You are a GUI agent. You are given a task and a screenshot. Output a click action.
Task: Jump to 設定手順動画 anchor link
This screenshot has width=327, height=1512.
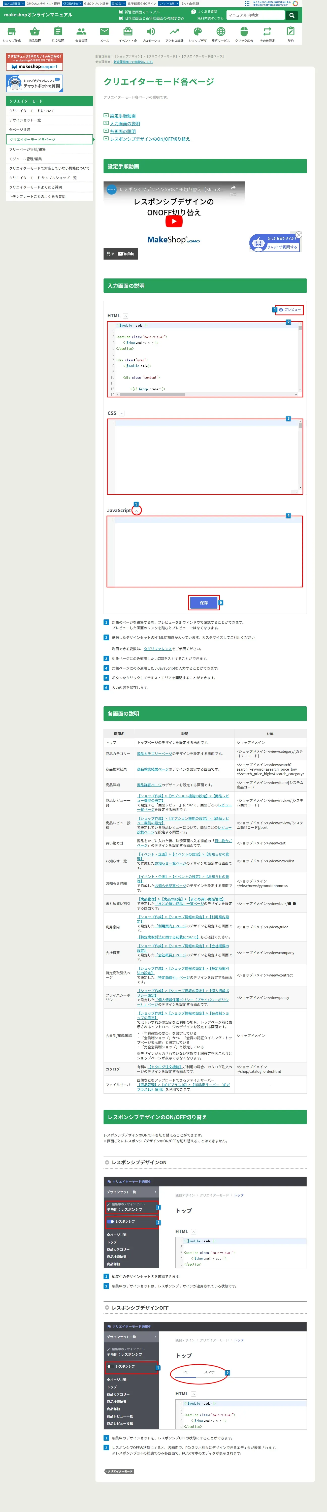(123, 116)
